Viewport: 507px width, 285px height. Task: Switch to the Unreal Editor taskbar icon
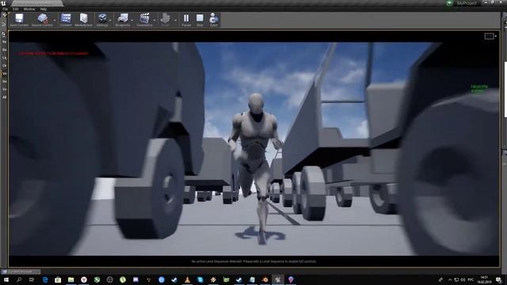pos(278,279)
